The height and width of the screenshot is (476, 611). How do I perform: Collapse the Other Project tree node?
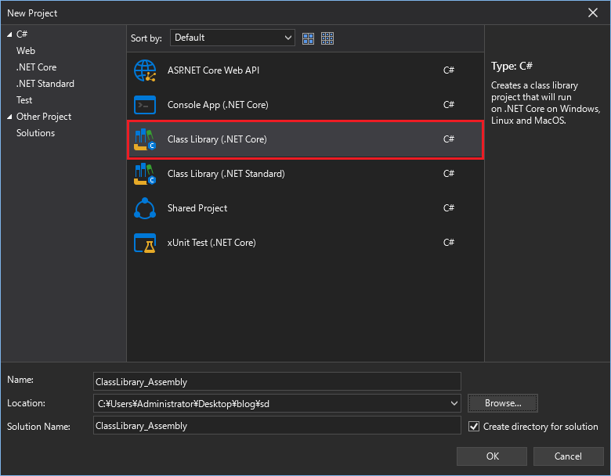[x=9, y=117]
